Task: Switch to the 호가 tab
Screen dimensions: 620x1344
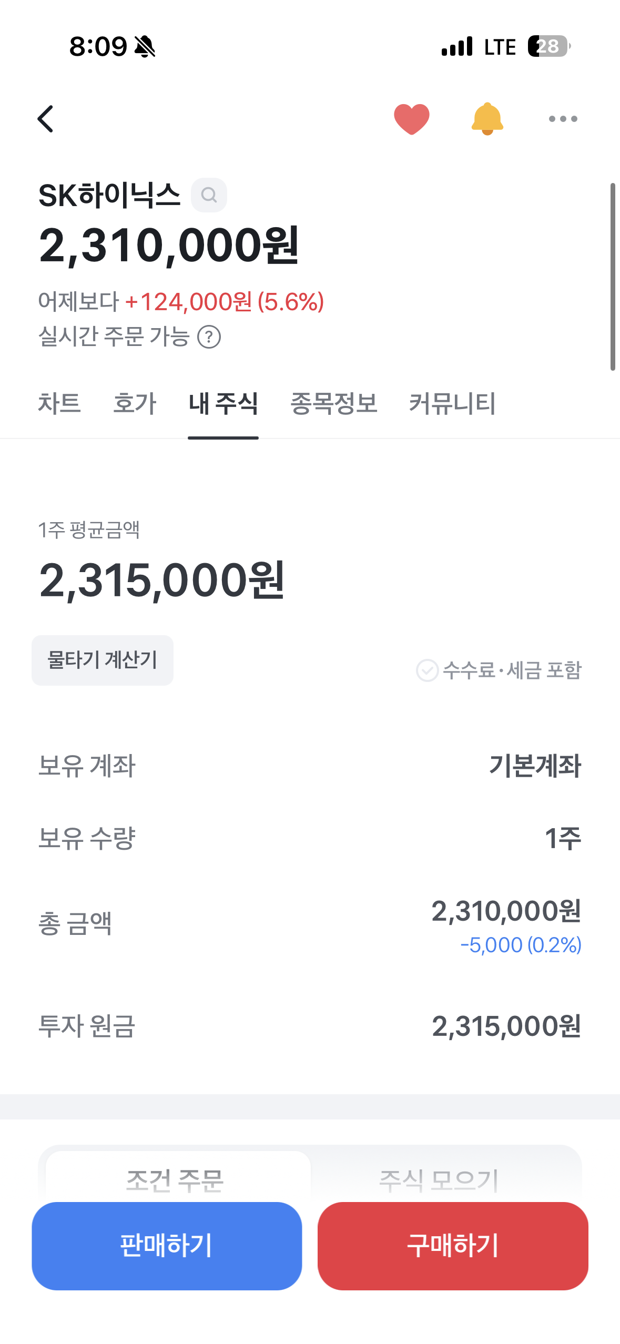Action: click(135, 404)
